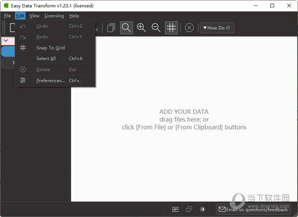Click the ADD YOUR DATA canvas text

point(184,112)
